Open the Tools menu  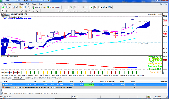tap(28, 4)
